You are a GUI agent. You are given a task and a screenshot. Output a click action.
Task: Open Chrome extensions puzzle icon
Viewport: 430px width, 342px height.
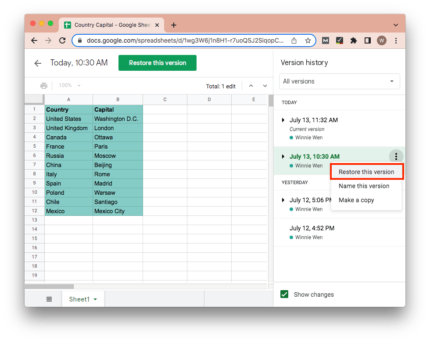(353, 40)
